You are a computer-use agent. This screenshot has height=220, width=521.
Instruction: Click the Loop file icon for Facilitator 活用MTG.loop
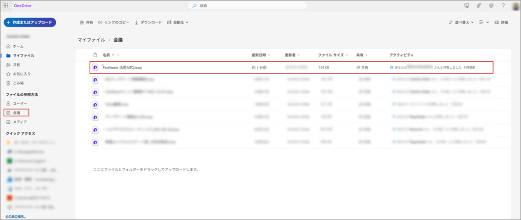(95, 67)
